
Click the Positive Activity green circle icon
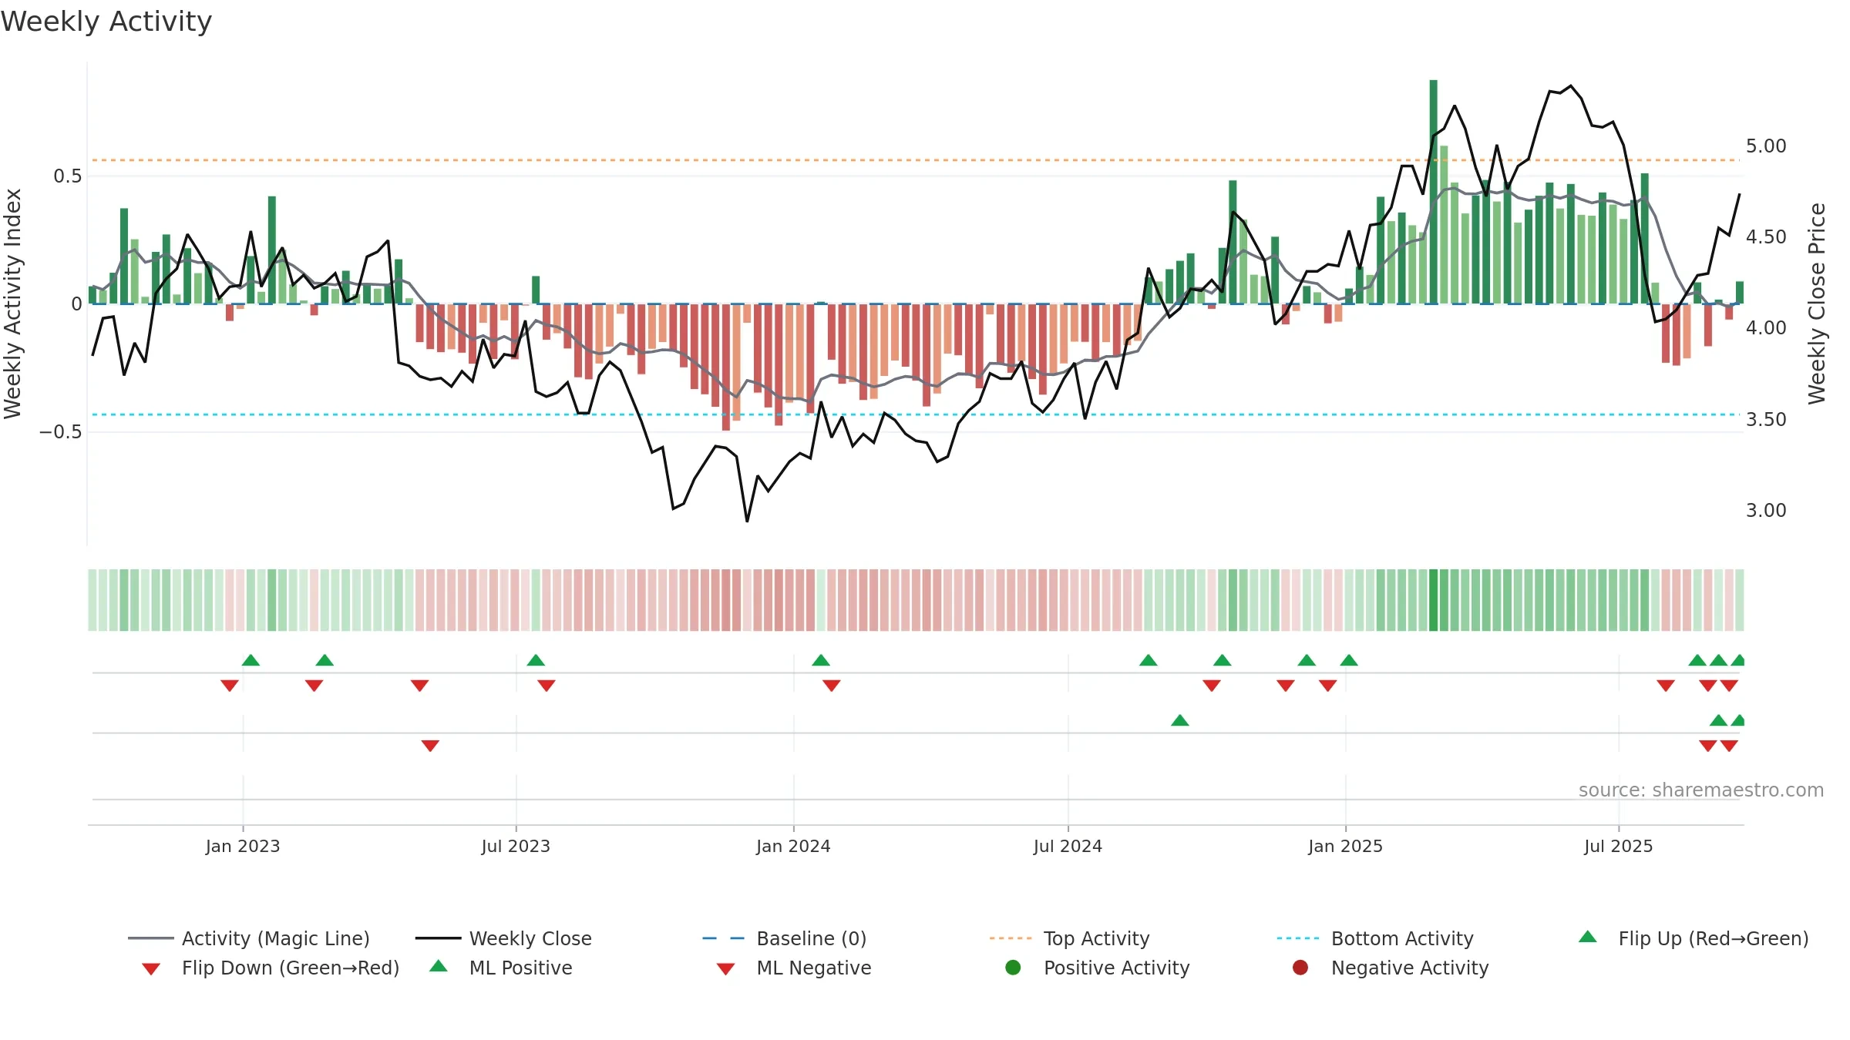[x=1013, y=967]
